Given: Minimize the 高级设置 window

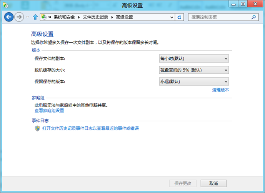Looking at the screenshot, I should pos(233,4).
